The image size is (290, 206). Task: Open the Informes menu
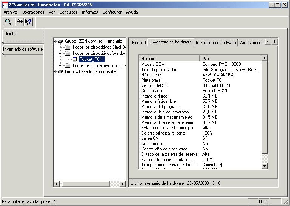tap(90, 12)
